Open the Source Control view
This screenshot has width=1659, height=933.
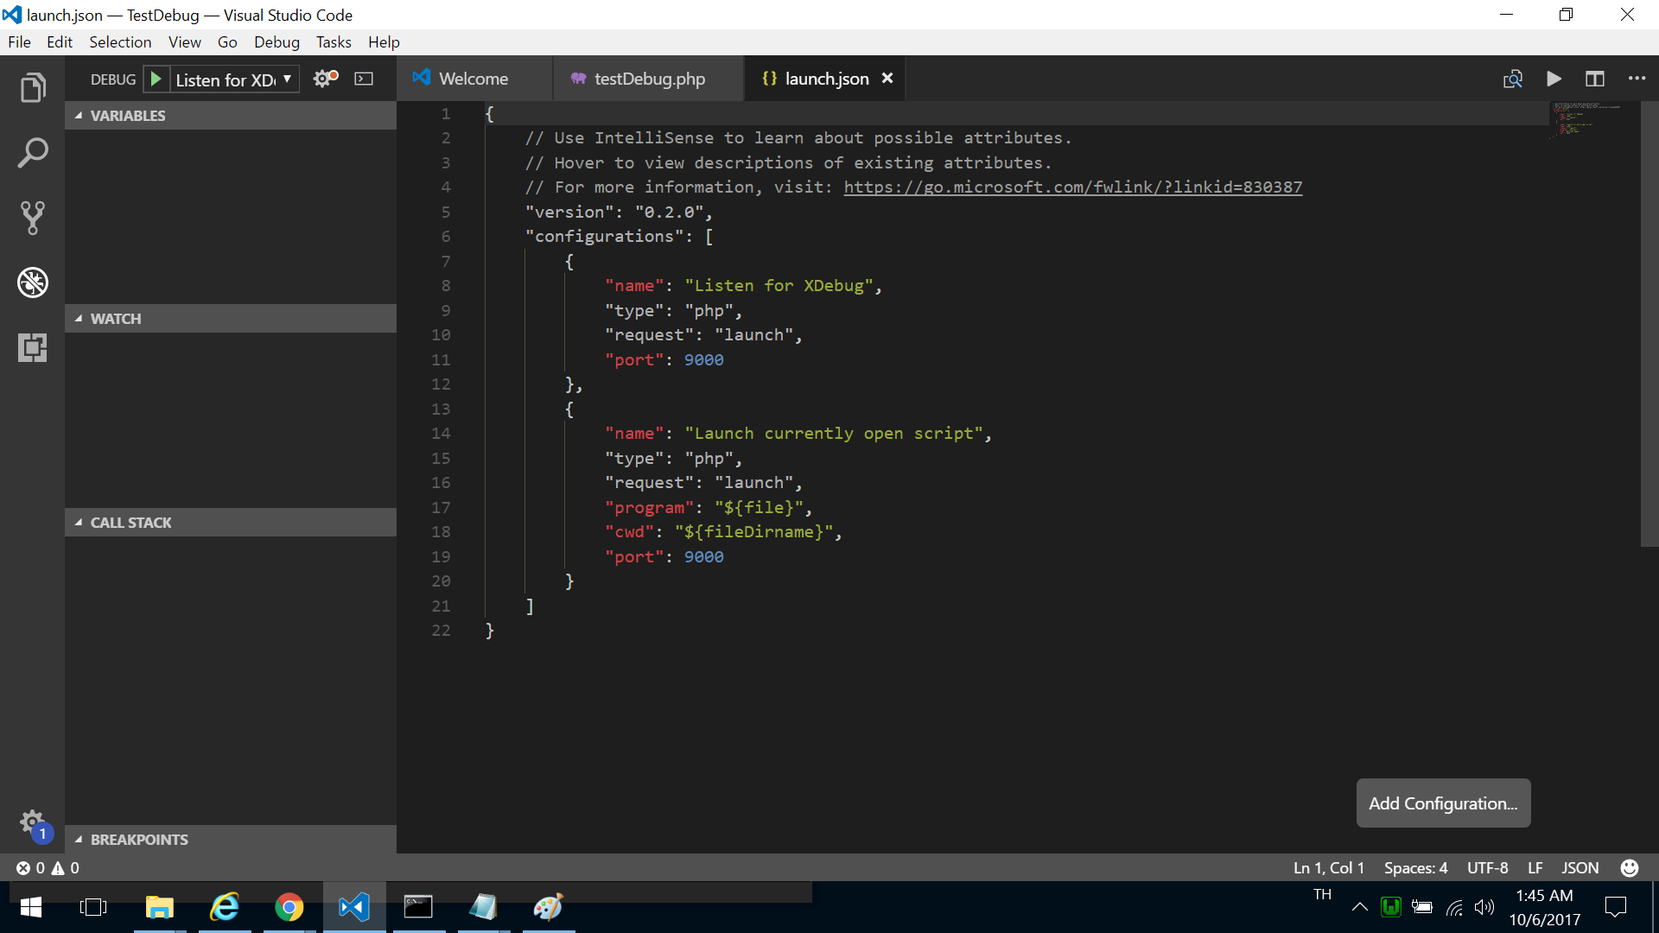click(33, 218)
